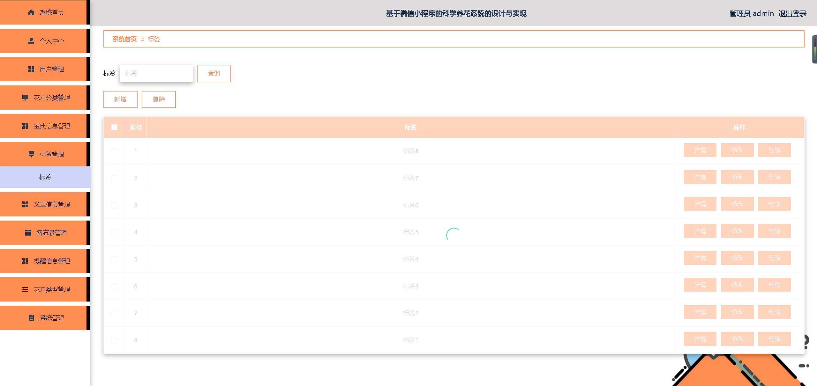Click the person icon for 个人中心
The height and width of the screenshot is (386, 817).
pyautogui.click(x=31, y=41)
